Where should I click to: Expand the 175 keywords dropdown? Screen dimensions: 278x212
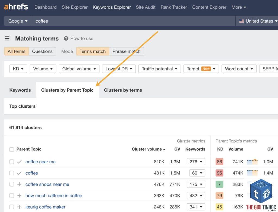(x=196, y=184)
